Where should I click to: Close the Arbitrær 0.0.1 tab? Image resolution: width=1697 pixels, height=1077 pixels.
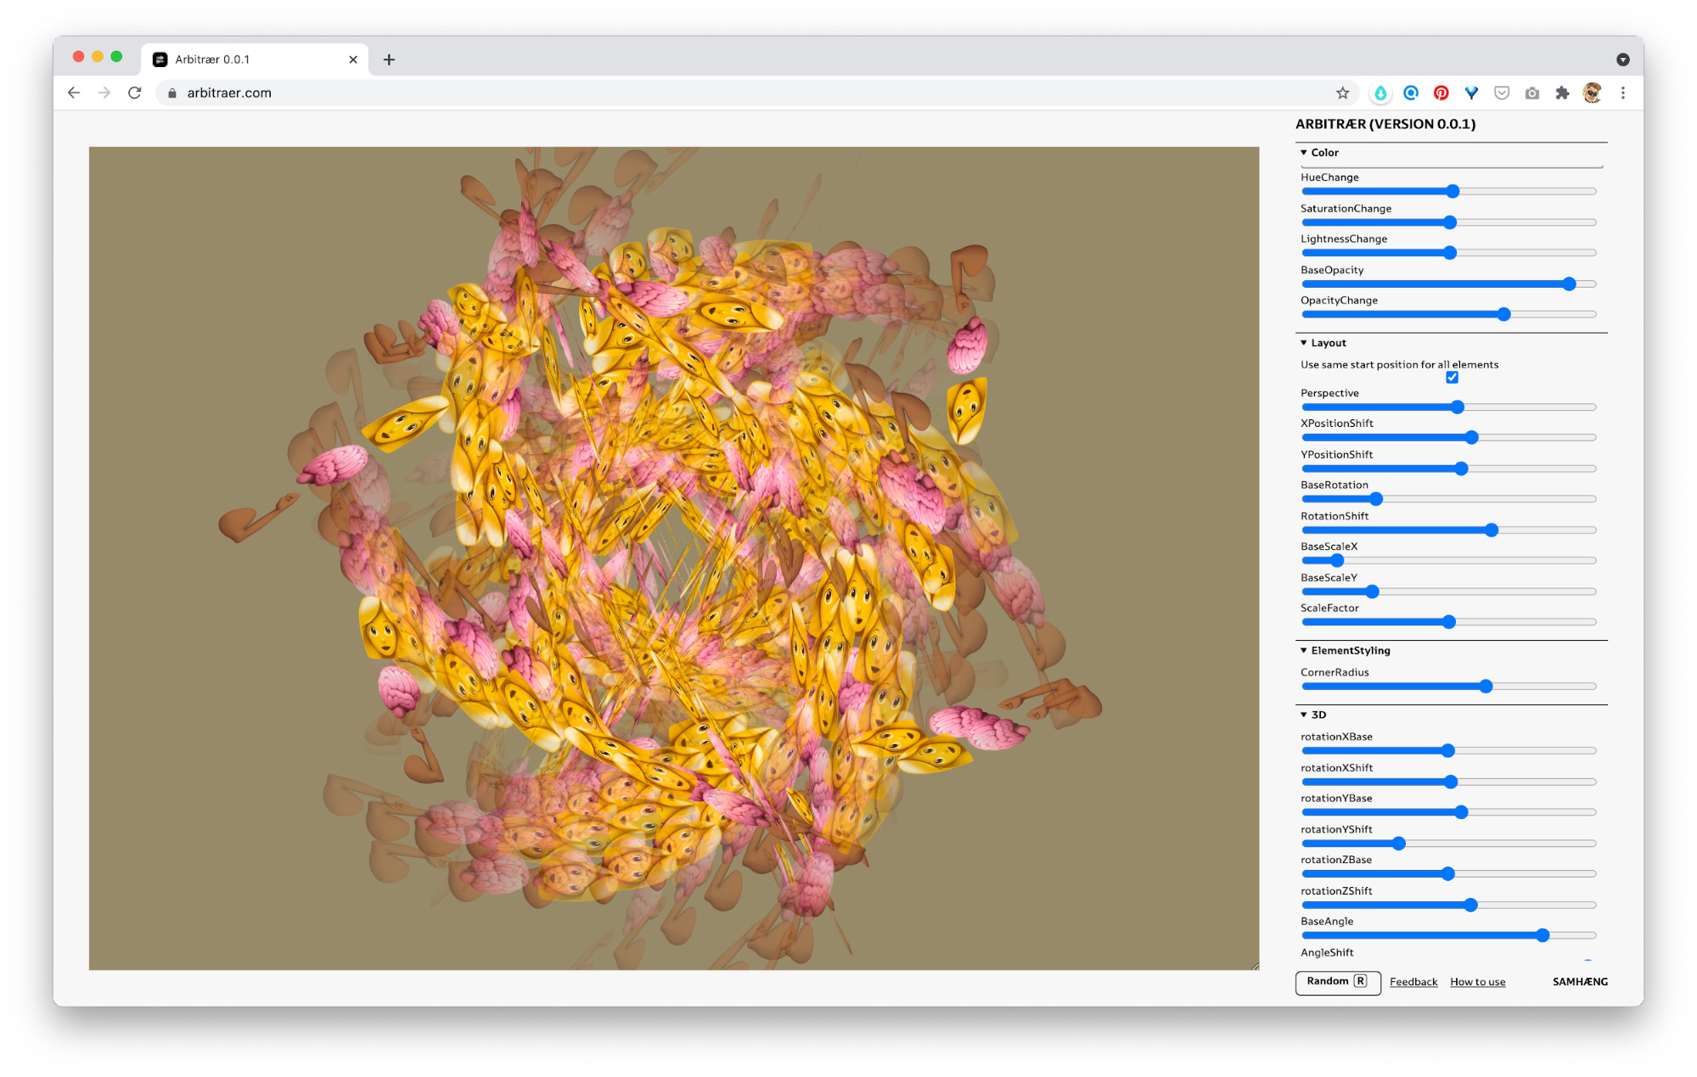(x=353, y=59)
